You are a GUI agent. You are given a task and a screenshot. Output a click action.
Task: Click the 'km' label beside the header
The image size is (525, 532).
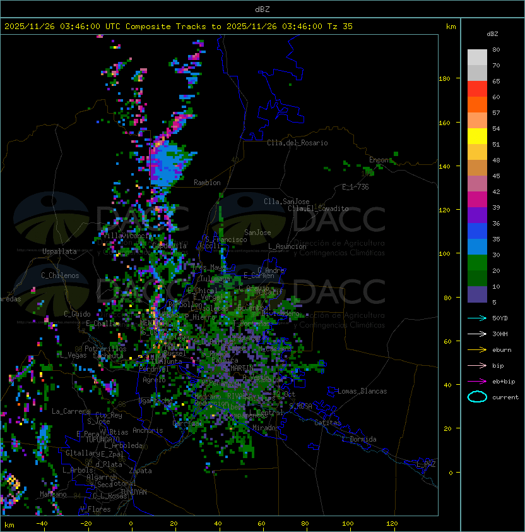[451, 27]
